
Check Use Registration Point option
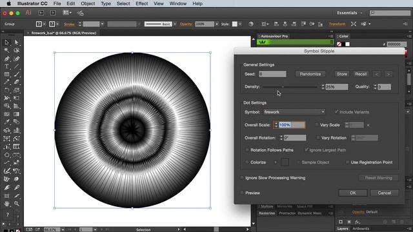(347, 162)
